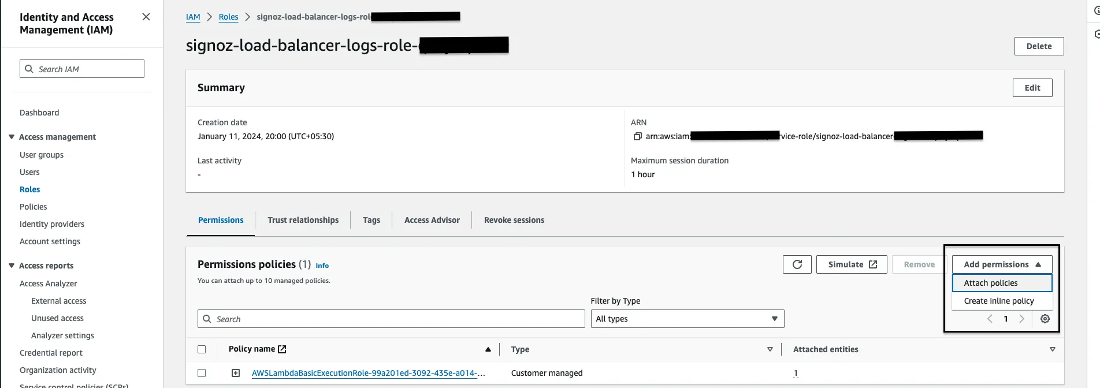Go to previous policies page
This screenshot has height=388, width=1100.
coord(990,319)
